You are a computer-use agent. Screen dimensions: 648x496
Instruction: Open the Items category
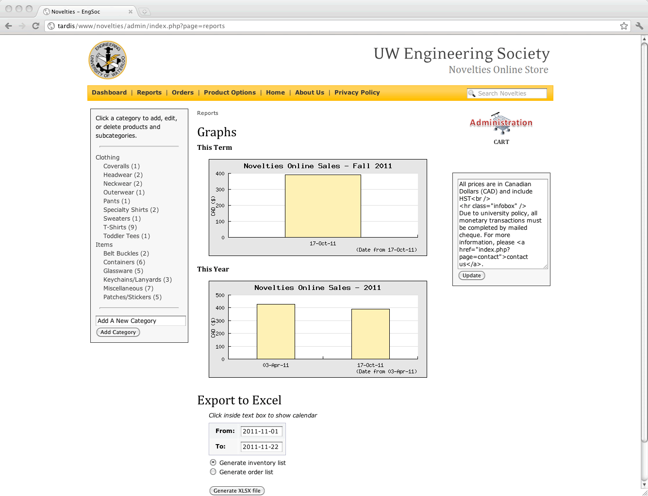(x=104, y=245)
